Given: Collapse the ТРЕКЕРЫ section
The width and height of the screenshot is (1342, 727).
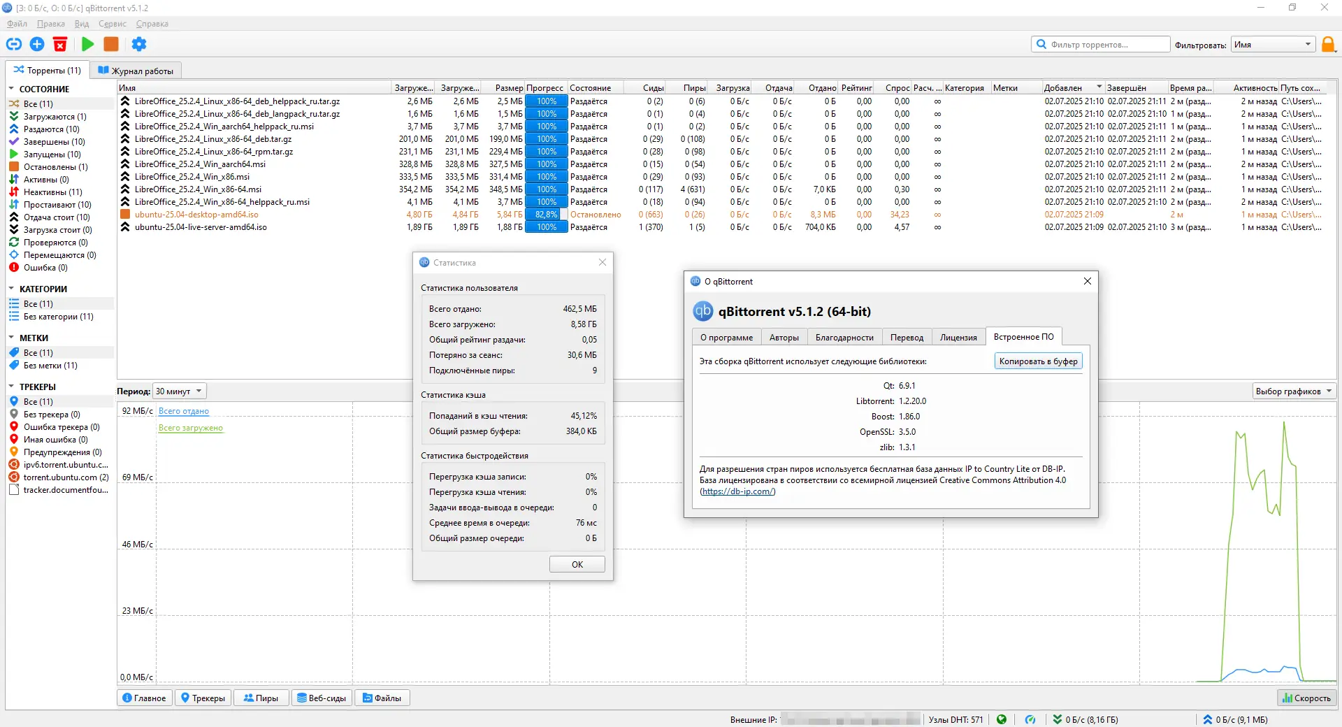Looking at the screenshot, I should pos(11,387).
